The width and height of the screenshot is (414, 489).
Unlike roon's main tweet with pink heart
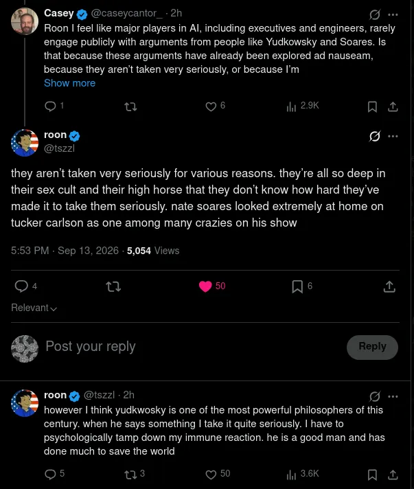pyautogui.click(x=205, y=286)
